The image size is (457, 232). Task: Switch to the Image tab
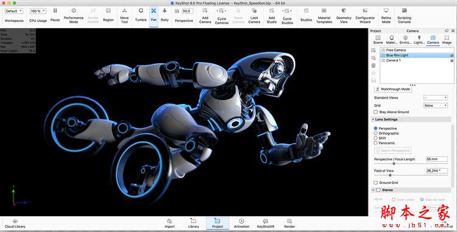click(x=447, y=40)
